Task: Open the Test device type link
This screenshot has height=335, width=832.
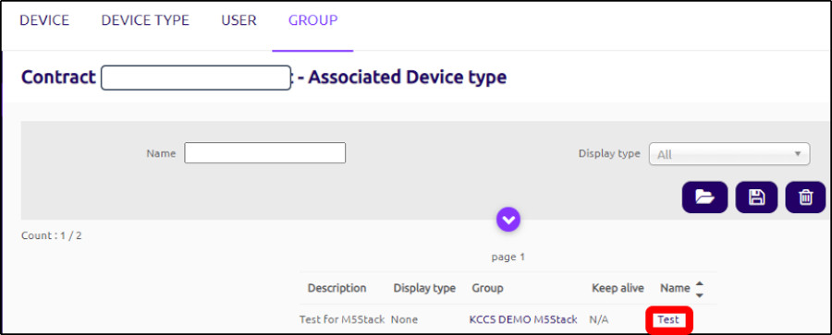Action: (x=668, y=319)
